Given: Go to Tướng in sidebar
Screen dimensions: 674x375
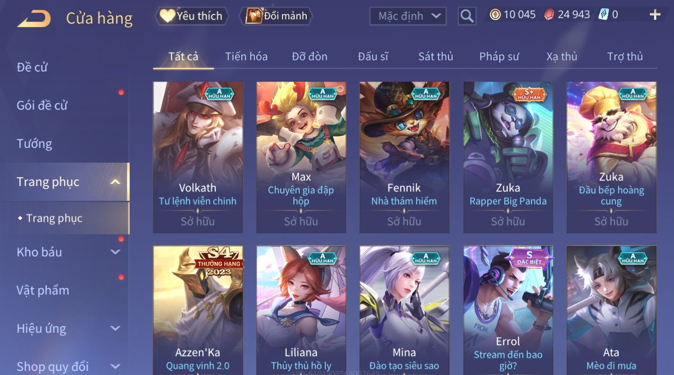Looking at the screenshot, I should (34, 143).
